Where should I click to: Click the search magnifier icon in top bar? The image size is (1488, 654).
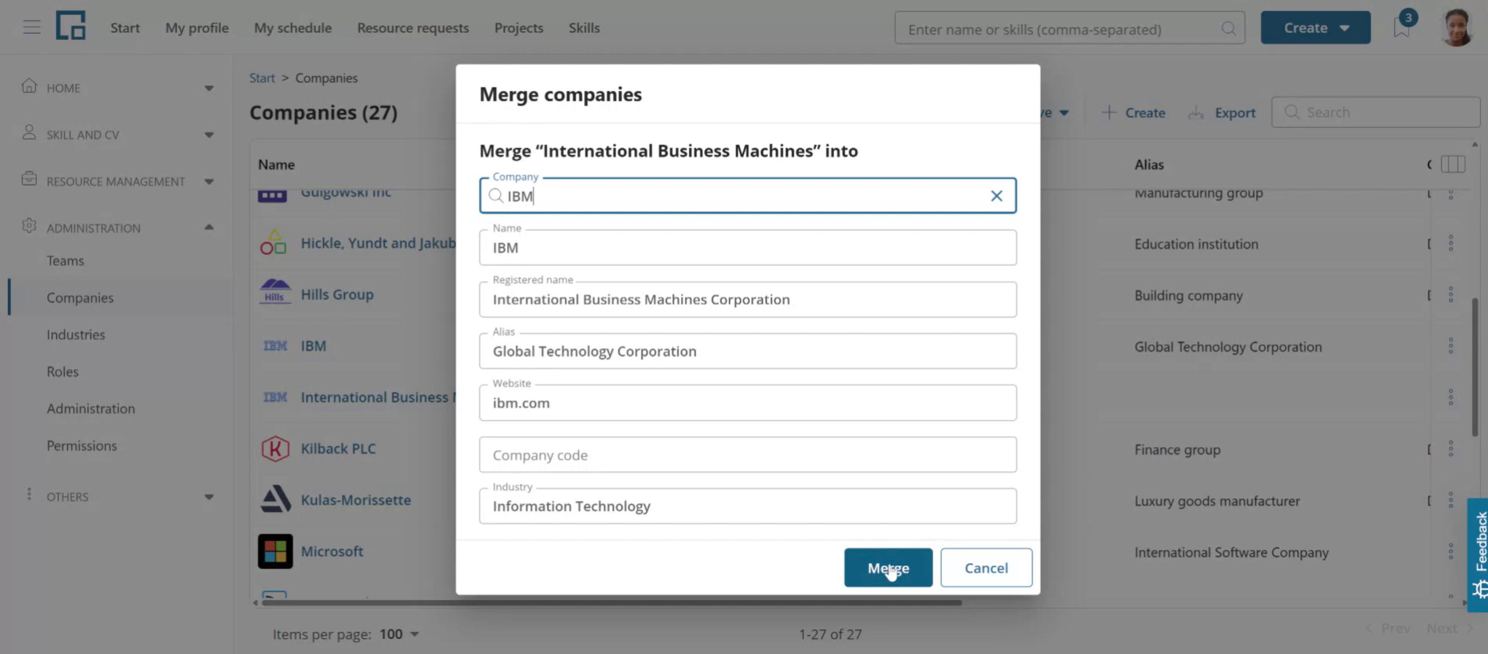pyautogui.click(x=1229, y=28)
